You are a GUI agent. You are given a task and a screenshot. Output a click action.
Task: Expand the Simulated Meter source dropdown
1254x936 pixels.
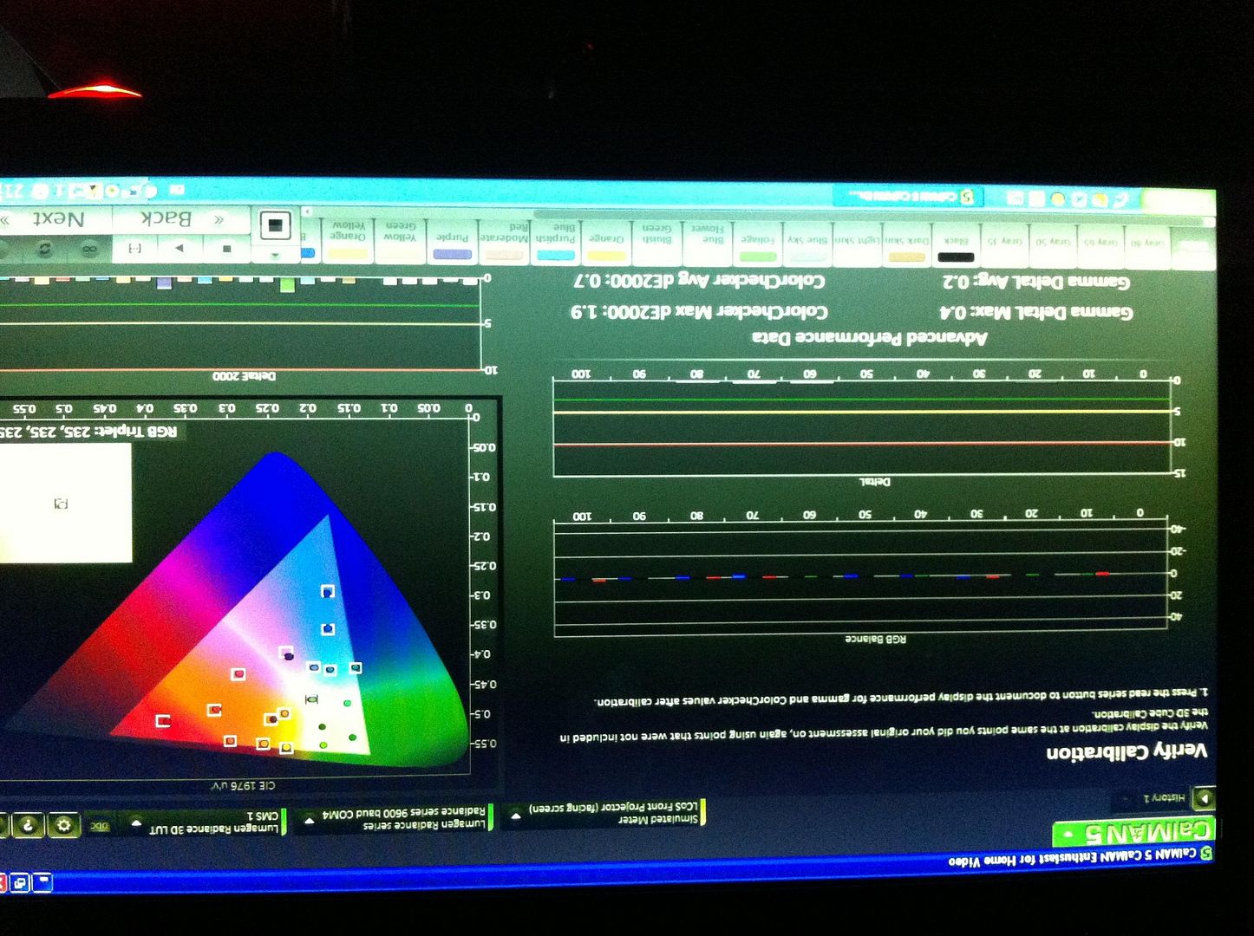pyautogui.click(x=516, y=816)
